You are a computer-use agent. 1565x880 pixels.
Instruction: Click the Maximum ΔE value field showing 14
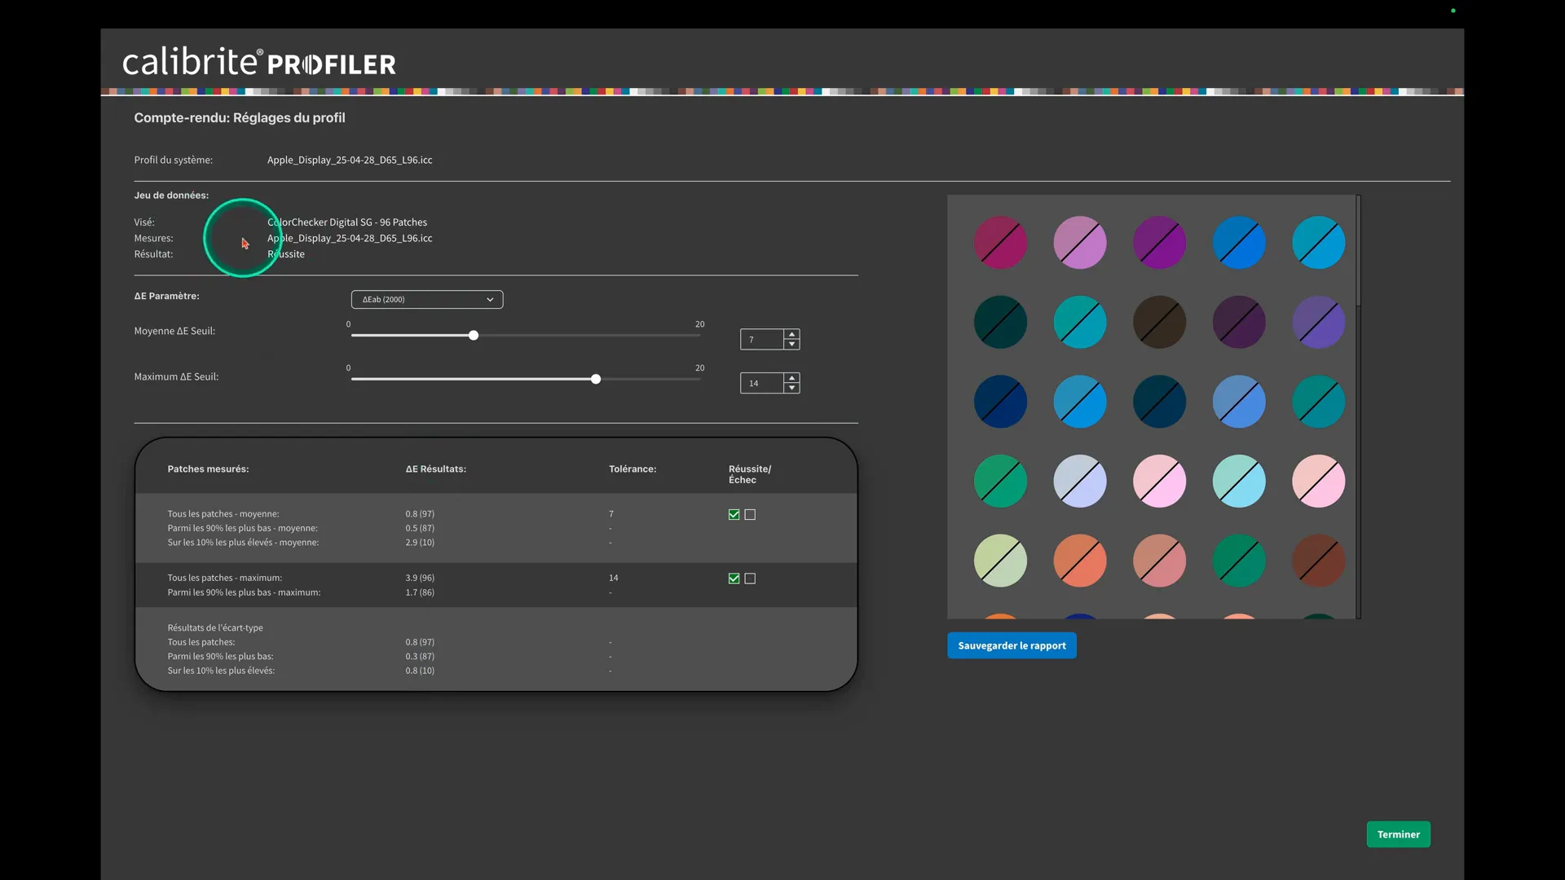[762, 384]
